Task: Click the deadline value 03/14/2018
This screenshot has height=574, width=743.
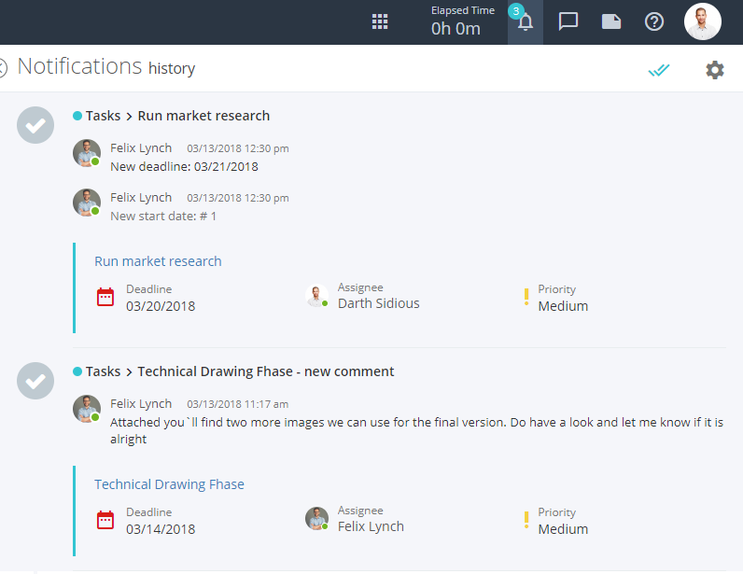Action: (161, 529)
